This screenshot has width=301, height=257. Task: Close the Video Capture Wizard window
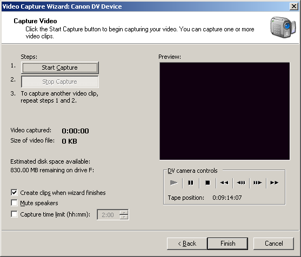pyautogui.click(x=294, y=6)
